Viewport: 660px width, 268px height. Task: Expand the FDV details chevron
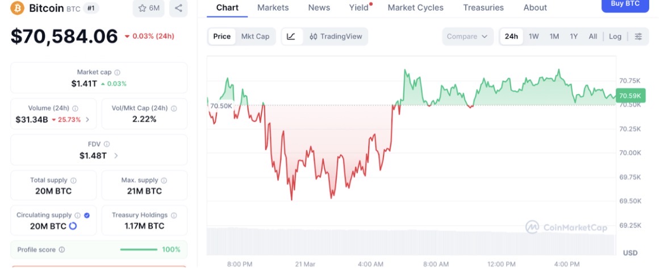coord(116,156)
